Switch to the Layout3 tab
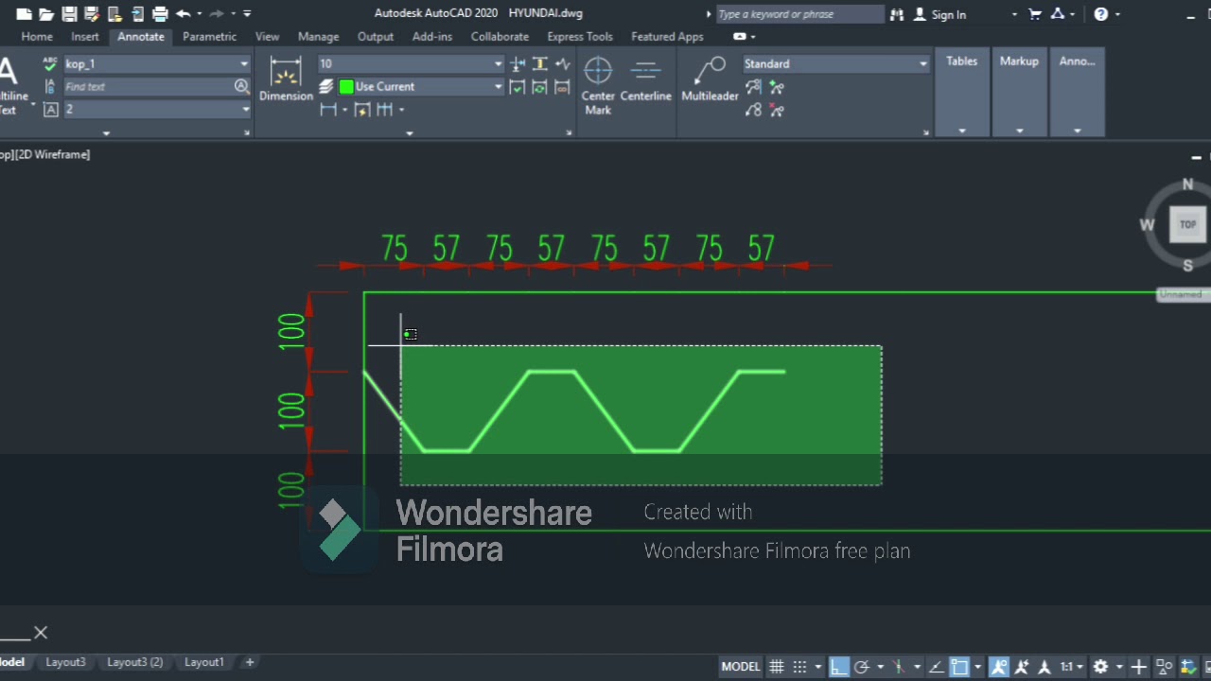The image size is (1211, 681). coord(65,662)
